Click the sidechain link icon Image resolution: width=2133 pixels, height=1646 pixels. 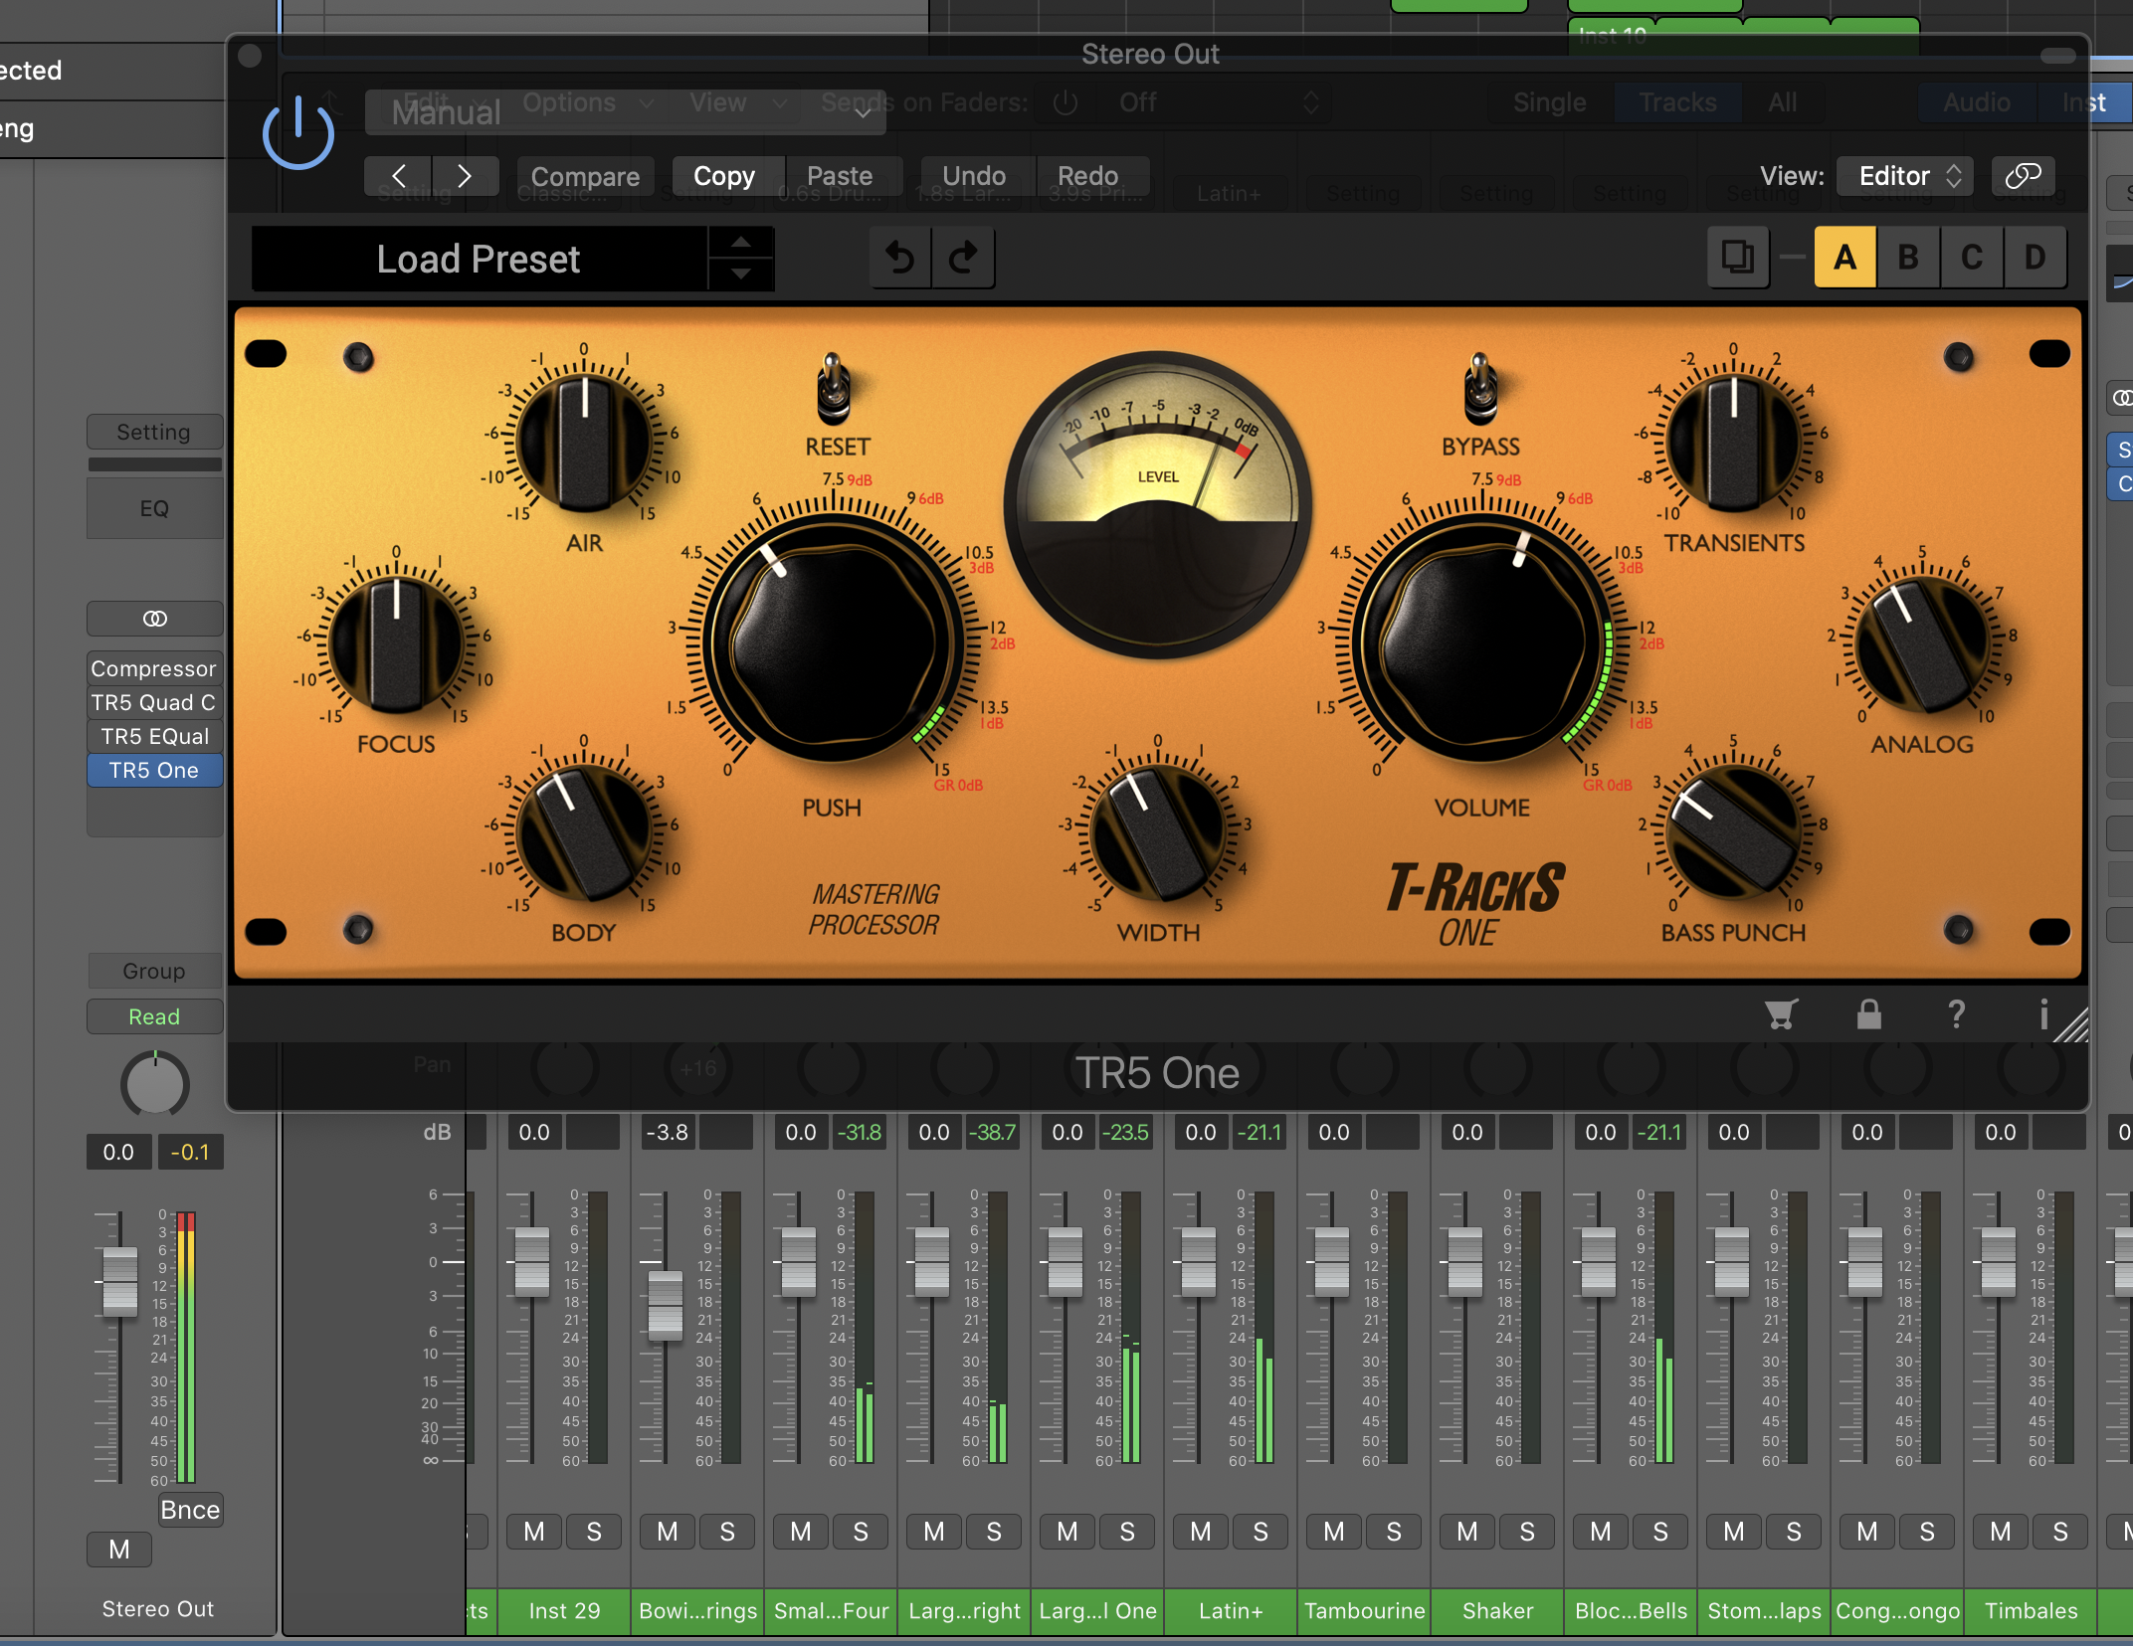2023,176
